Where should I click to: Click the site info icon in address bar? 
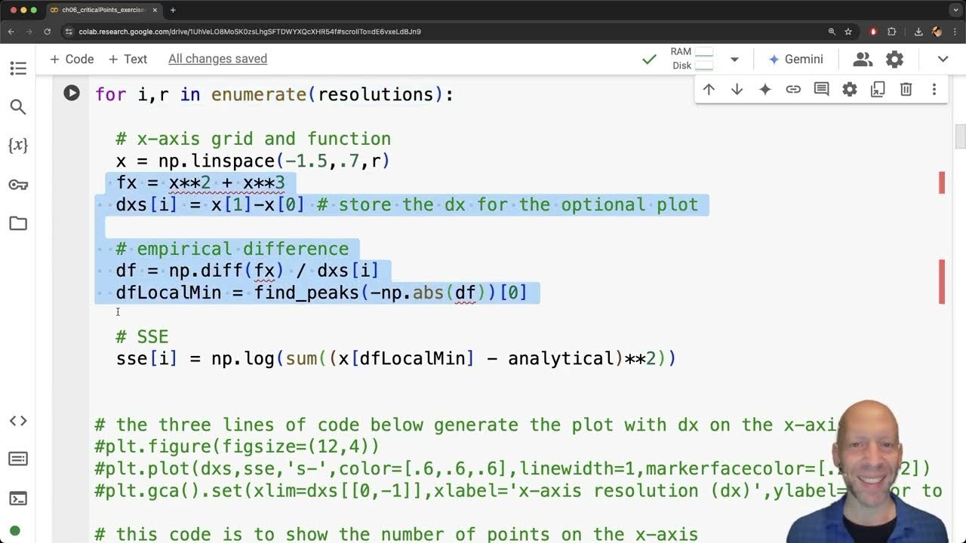[x=68, y=32]
